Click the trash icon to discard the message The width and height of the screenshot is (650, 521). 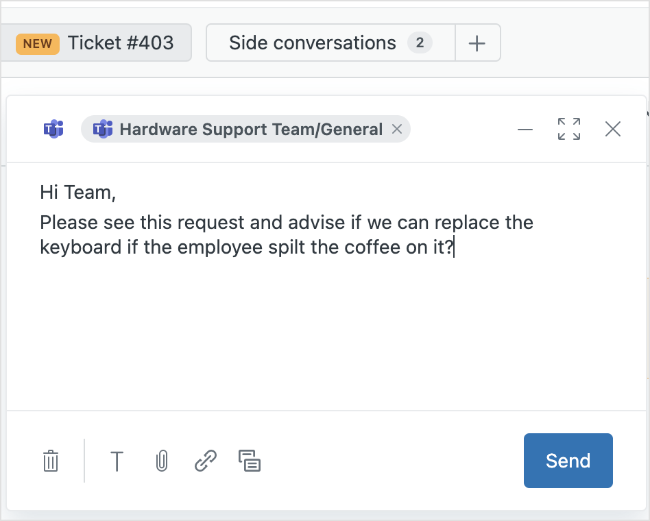point(50,461)
